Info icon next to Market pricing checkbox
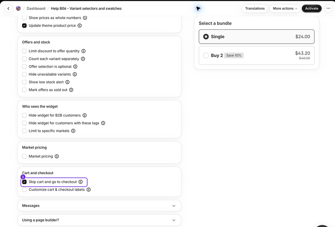 57,156
